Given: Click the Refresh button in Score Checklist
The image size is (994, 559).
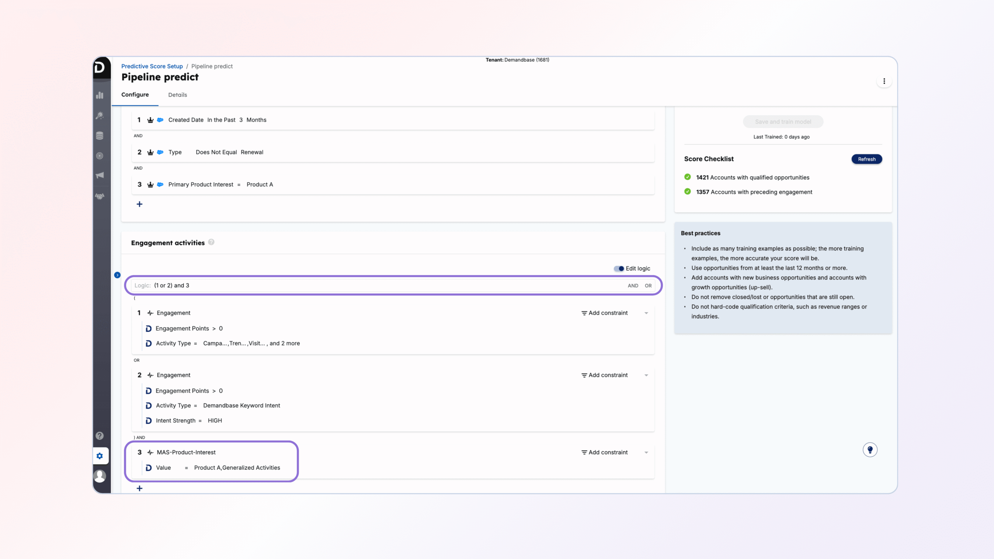Looking at the screenshot, I should coord(866,159).
